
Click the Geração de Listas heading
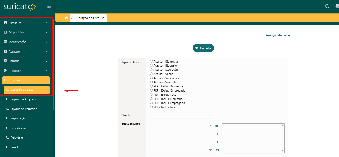coord(278,35)
